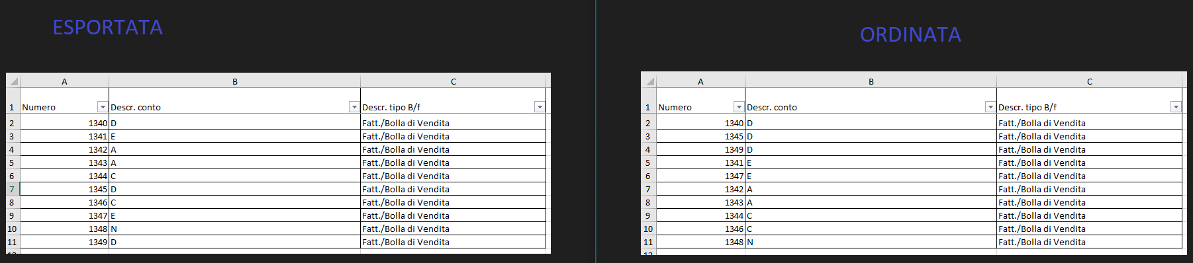Image resolution: width=1193 pixels, height=263 pixels.
Task: Open Descr. tipo B/f filter in ORDINATA table
Action: click(1176, 107)
